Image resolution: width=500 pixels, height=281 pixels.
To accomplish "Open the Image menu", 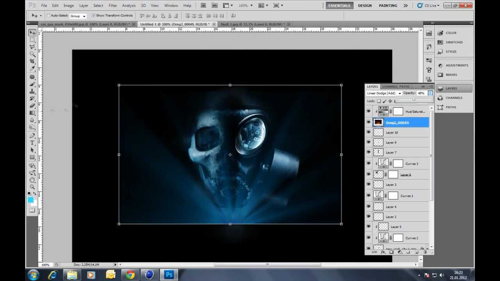I will (69, 5).
